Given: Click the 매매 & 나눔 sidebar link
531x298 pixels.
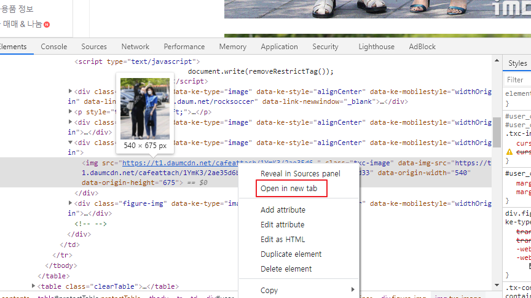Looking at the screenshot, I should coord(22,24).
